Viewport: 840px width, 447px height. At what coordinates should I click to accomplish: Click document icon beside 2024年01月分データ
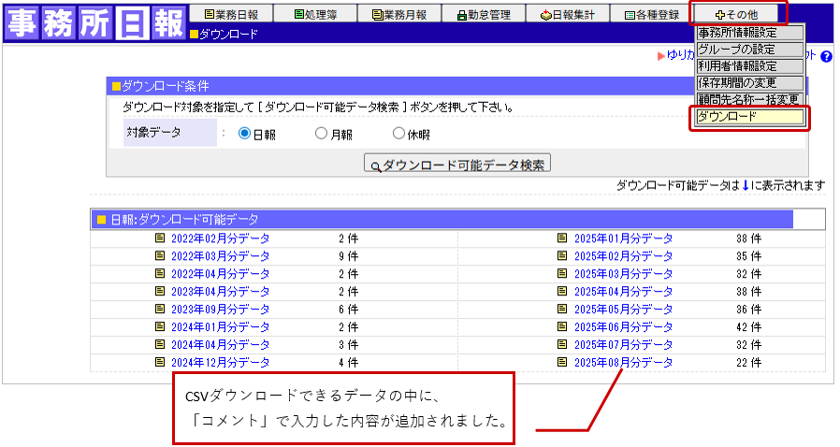click(160, 326)
